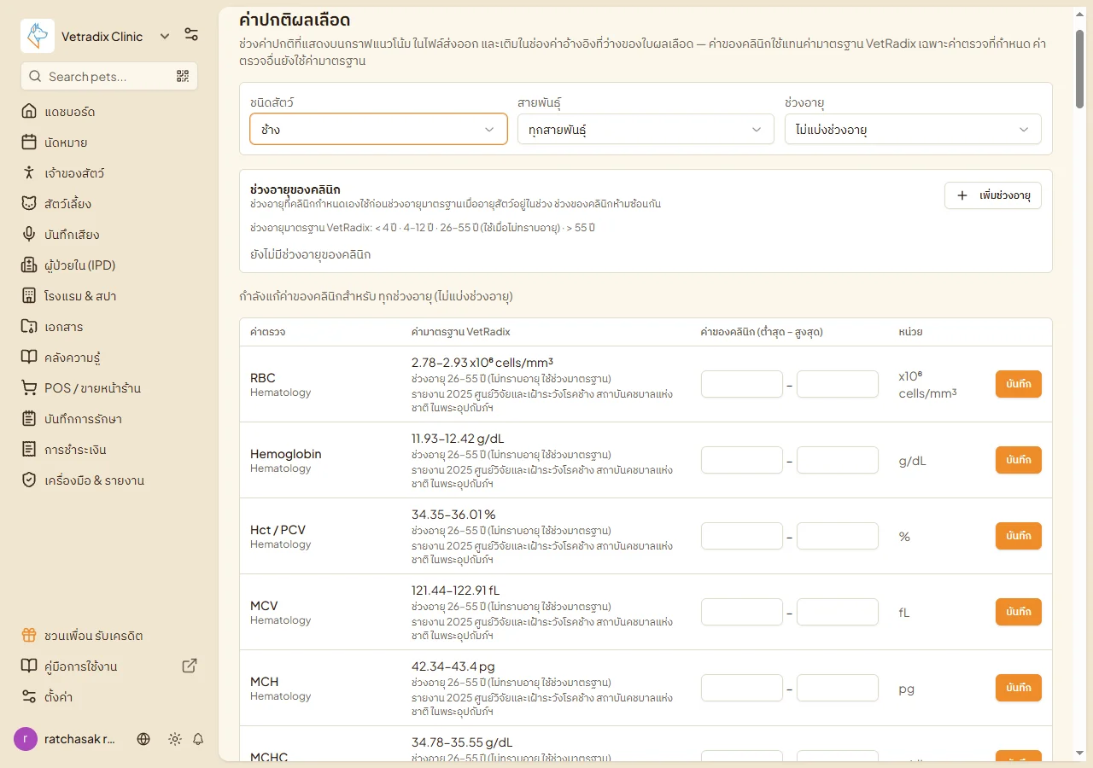Open เจ้าของสัตว์ person icon

(x=29, y=173)
